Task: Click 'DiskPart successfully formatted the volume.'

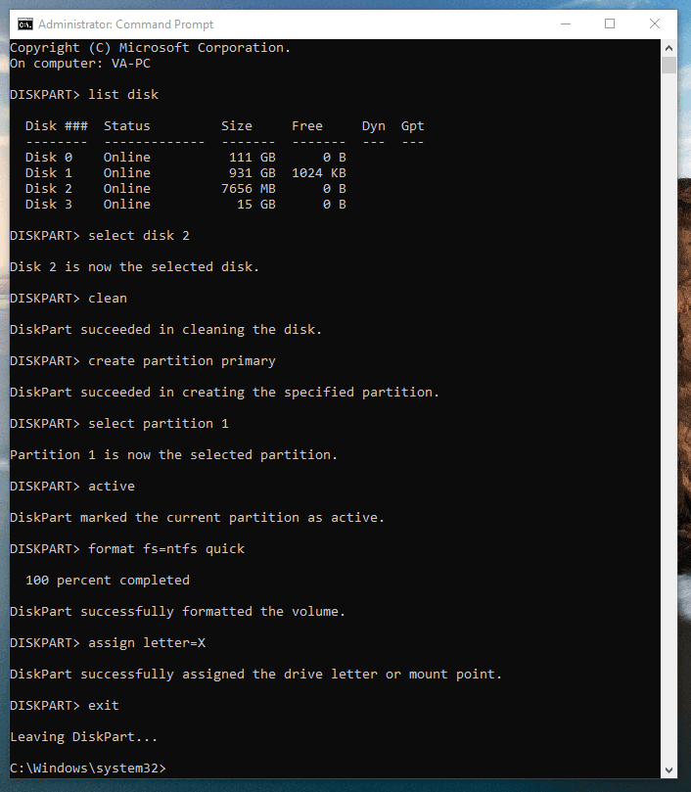Action: (178, 612)
